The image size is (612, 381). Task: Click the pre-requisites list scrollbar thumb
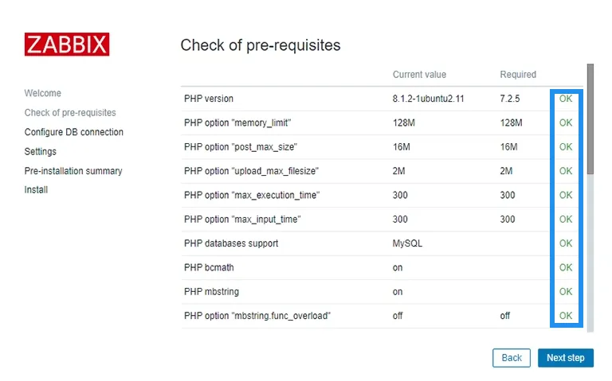[590, 119]
